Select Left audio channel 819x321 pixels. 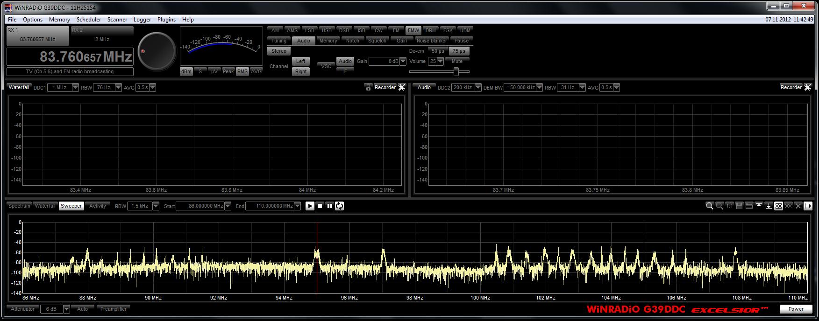tap(301, 61)
